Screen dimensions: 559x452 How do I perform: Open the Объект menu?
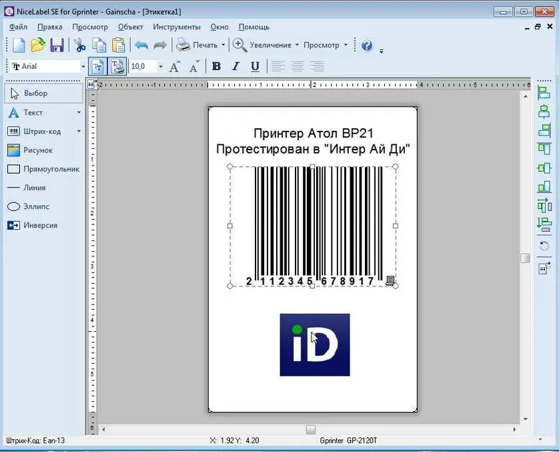(x=131, y=27)
